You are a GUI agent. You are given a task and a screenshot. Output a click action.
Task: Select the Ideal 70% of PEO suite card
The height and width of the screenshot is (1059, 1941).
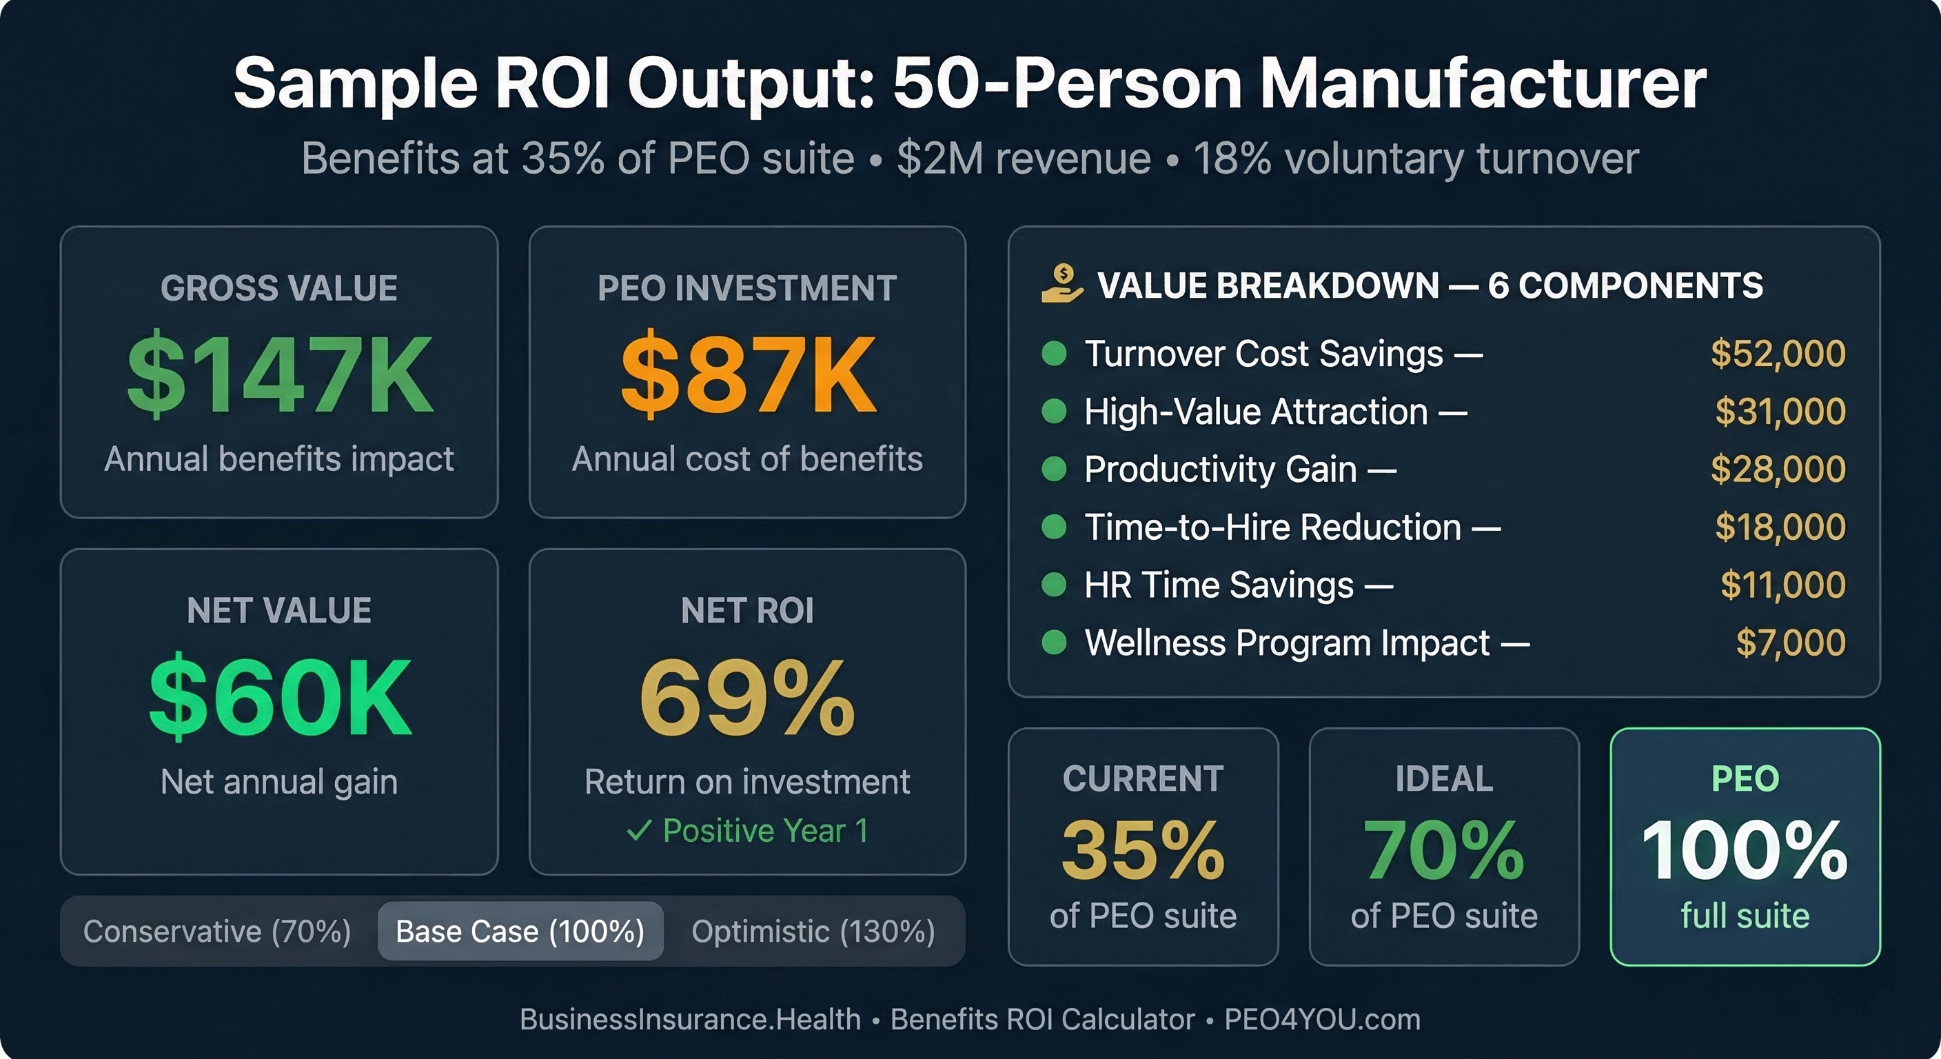click(x=1444, y=846)
